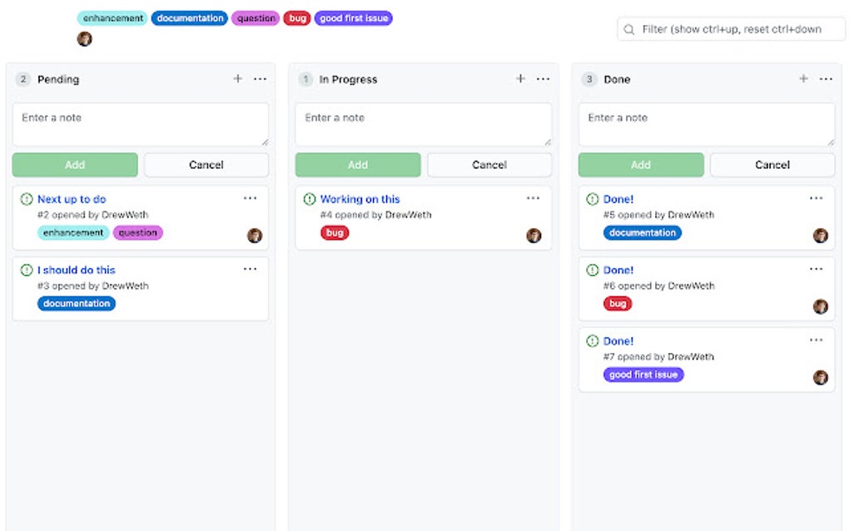Click the + icon on the Pending column

coord(238,78)
